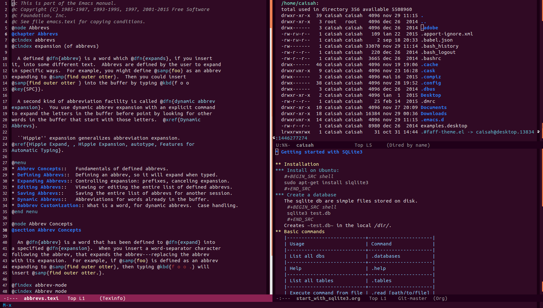Click the .#faff-theme.el symlink entry
Viewport: 543px width, 308px height.
coord(442,132)
